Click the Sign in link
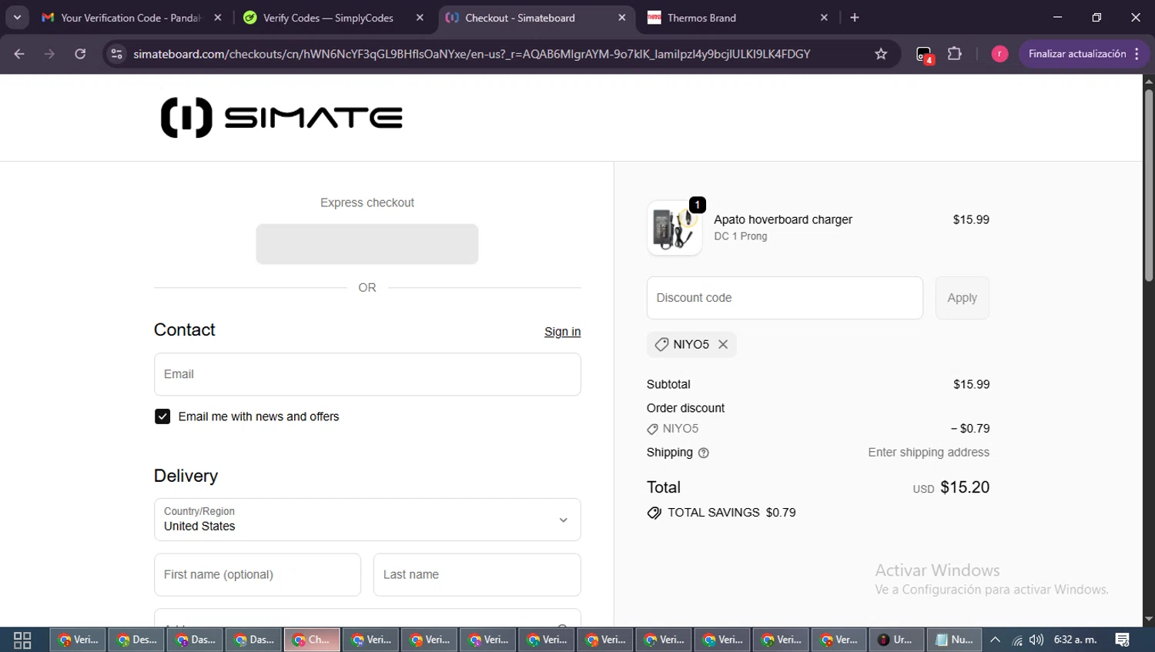This screenshot has height=652, width=1155. 562,332
